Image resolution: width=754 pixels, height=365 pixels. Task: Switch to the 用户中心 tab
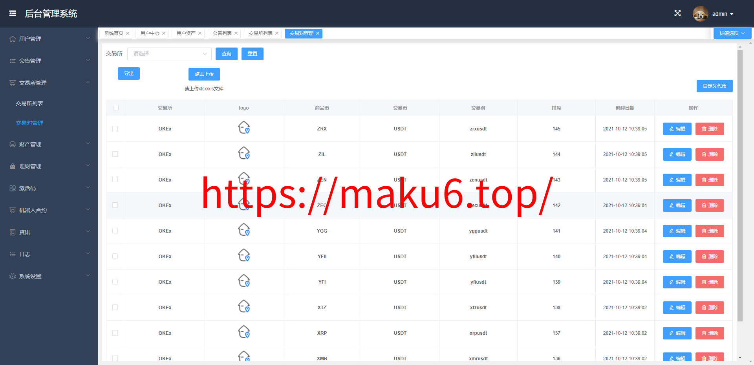pyautogui.click(x=150, y=33)
